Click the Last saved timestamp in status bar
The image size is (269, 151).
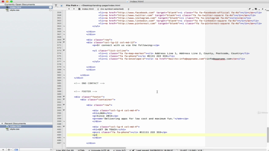(155, 150)
